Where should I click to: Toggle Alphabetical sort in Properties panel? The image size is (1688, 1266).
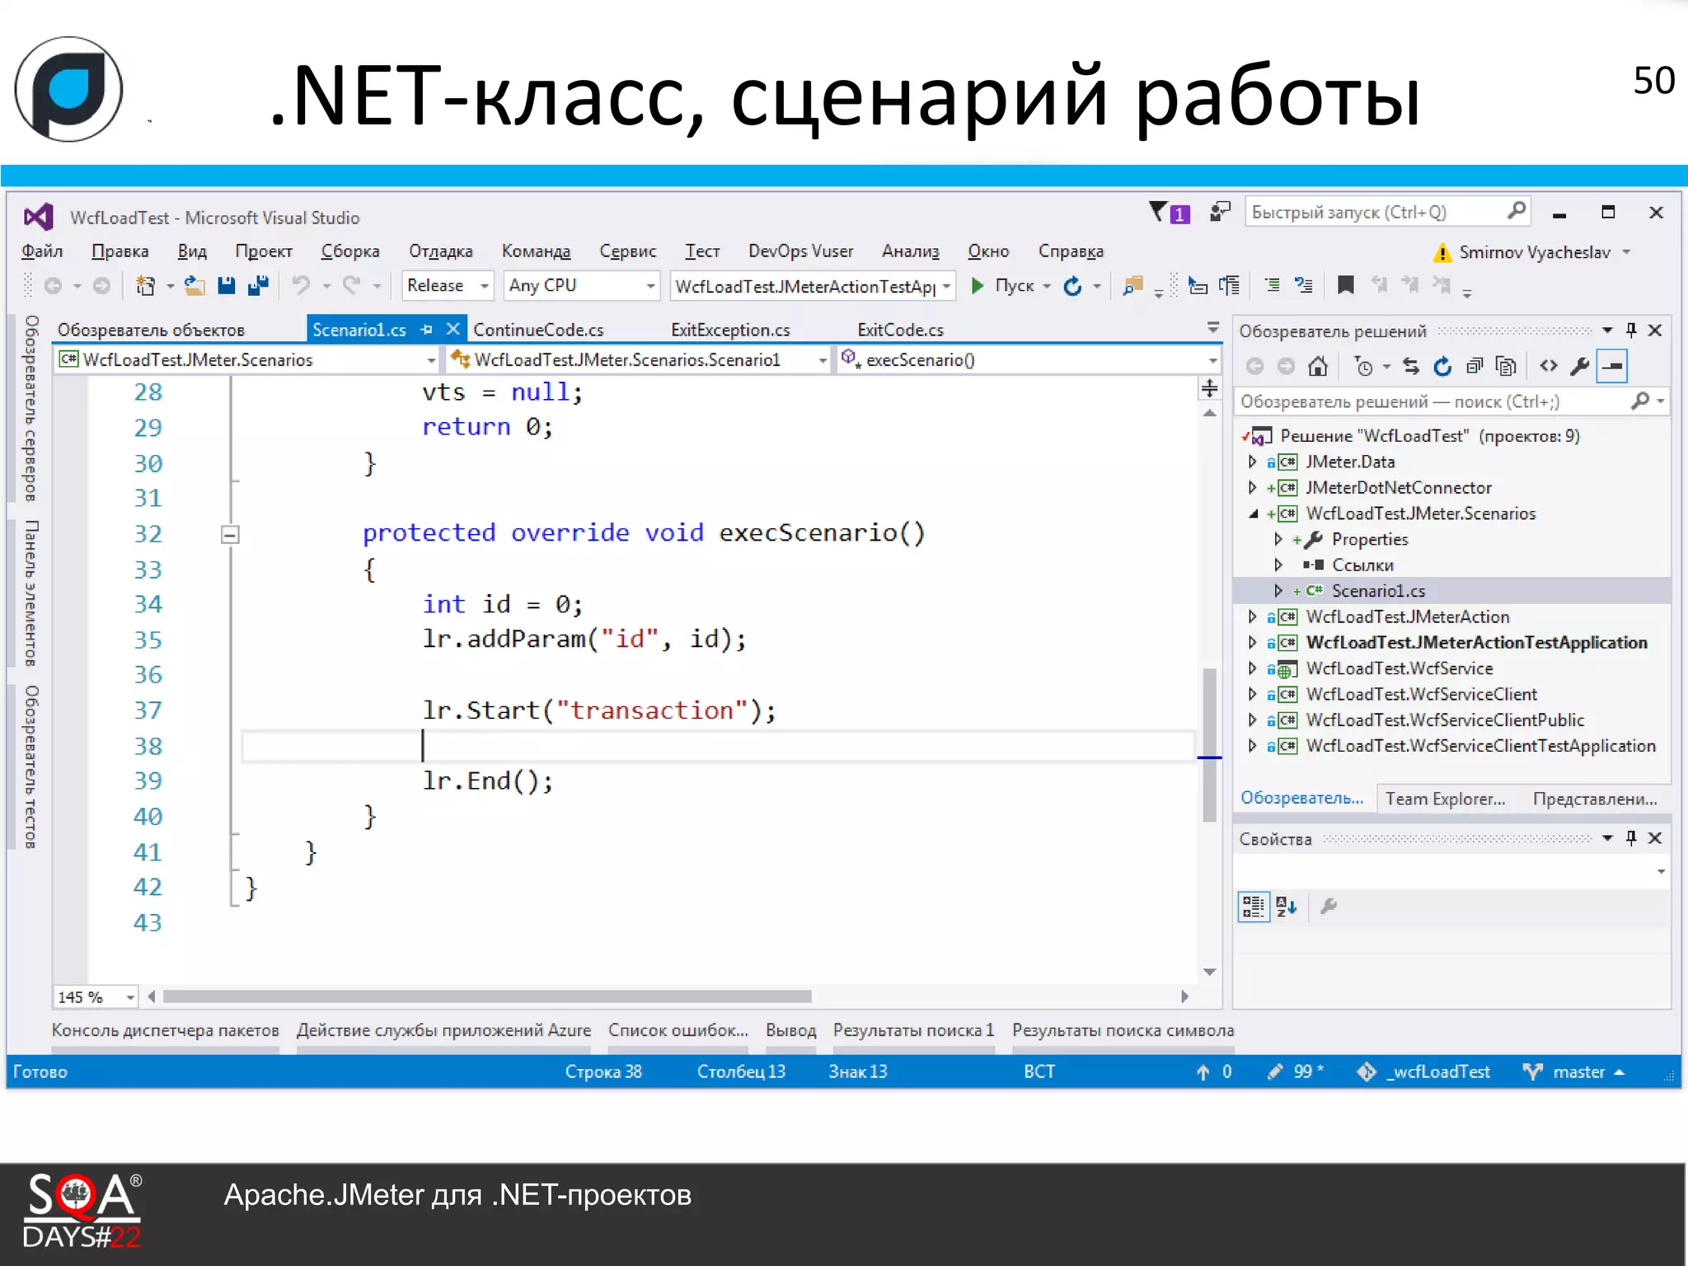[x=1286, y=907]
